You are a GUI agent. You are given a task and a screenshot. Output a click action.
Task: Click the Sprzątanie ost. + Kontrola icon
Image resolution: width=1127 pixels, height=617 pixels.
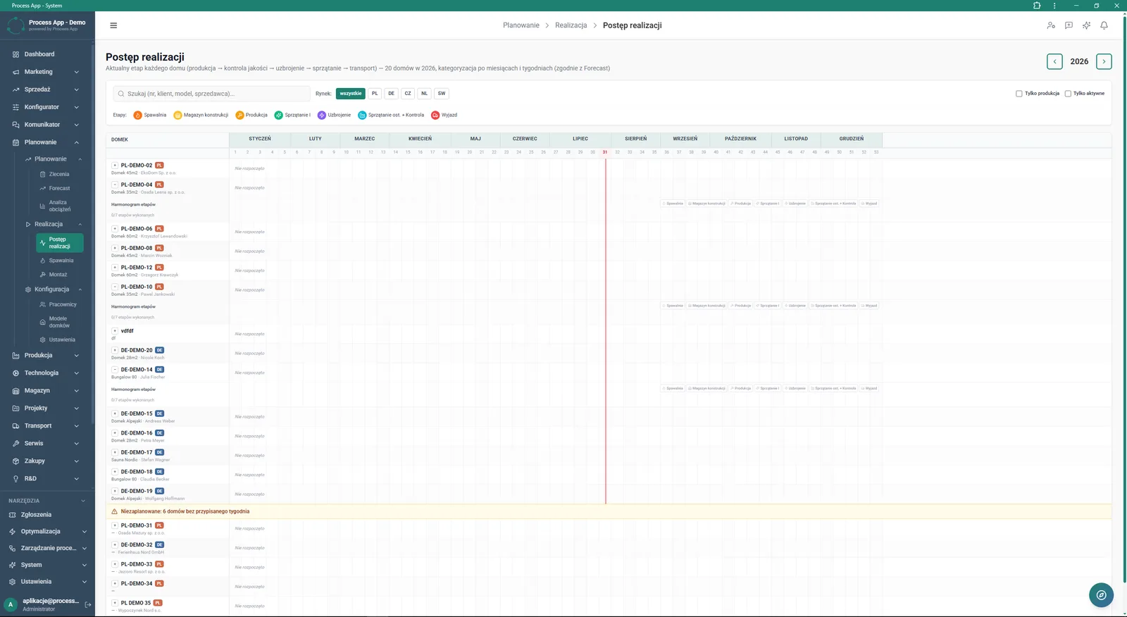pyautogui.click(x=362, y=115)
